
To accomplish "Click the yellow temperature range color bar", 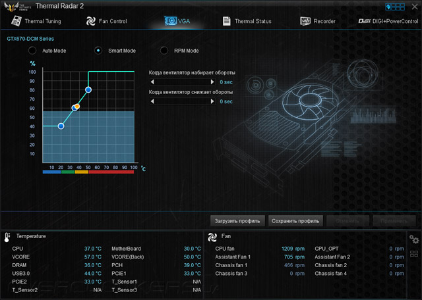I will click(x=82, y=172).
